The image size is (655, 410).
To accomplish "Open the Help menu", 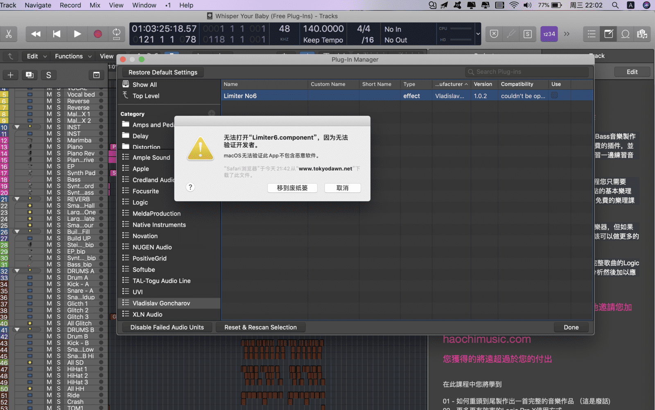I will point(186,5).
